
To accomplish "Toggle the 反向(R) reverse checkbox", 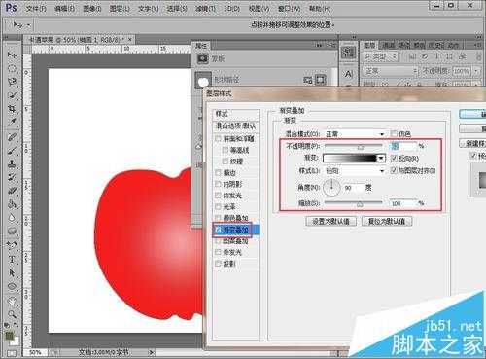I will point(394,158).
